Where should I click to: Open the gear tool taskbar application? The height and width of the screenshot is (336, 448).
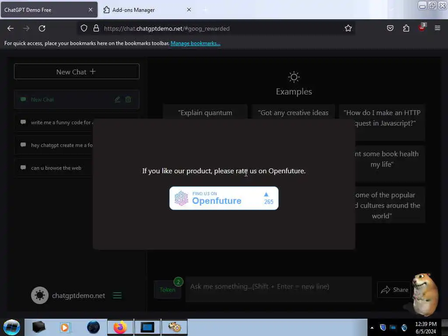tap(175, 327)
